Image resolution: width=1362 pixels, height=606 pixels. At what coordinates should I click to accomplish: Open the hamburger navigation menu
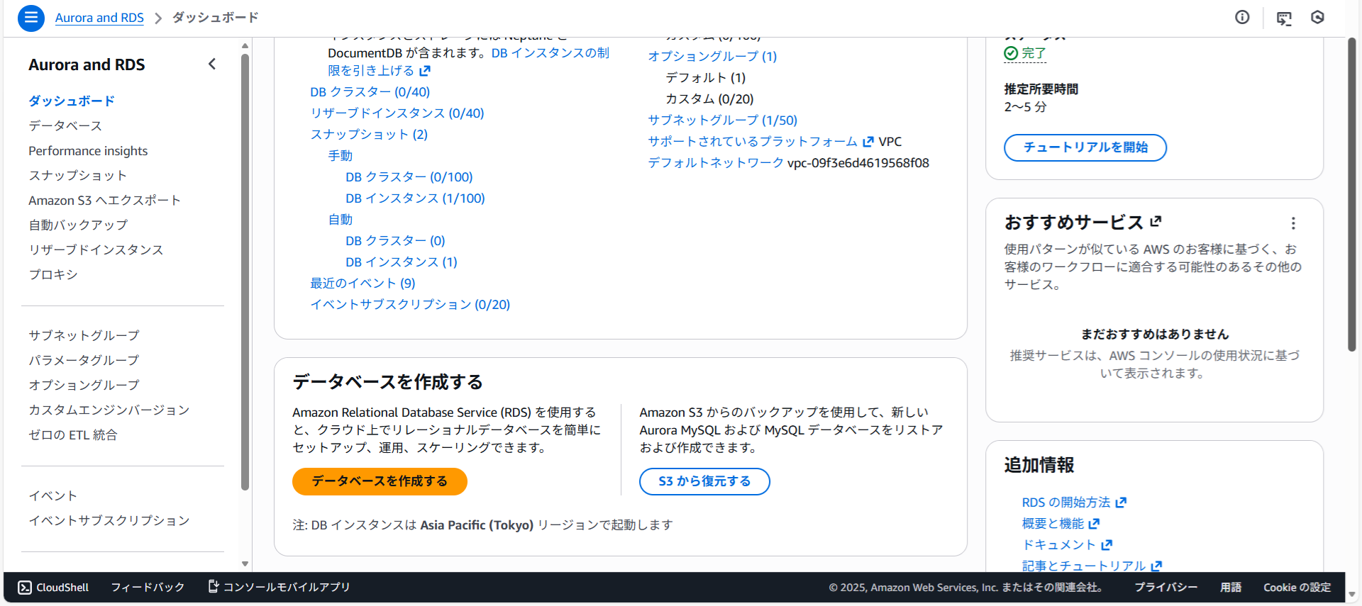tap(31, 18)
